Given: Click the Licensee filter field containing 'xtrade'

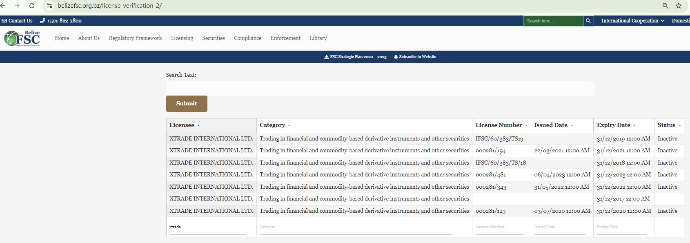Looking at the screenshot, I should click(208, 227).
